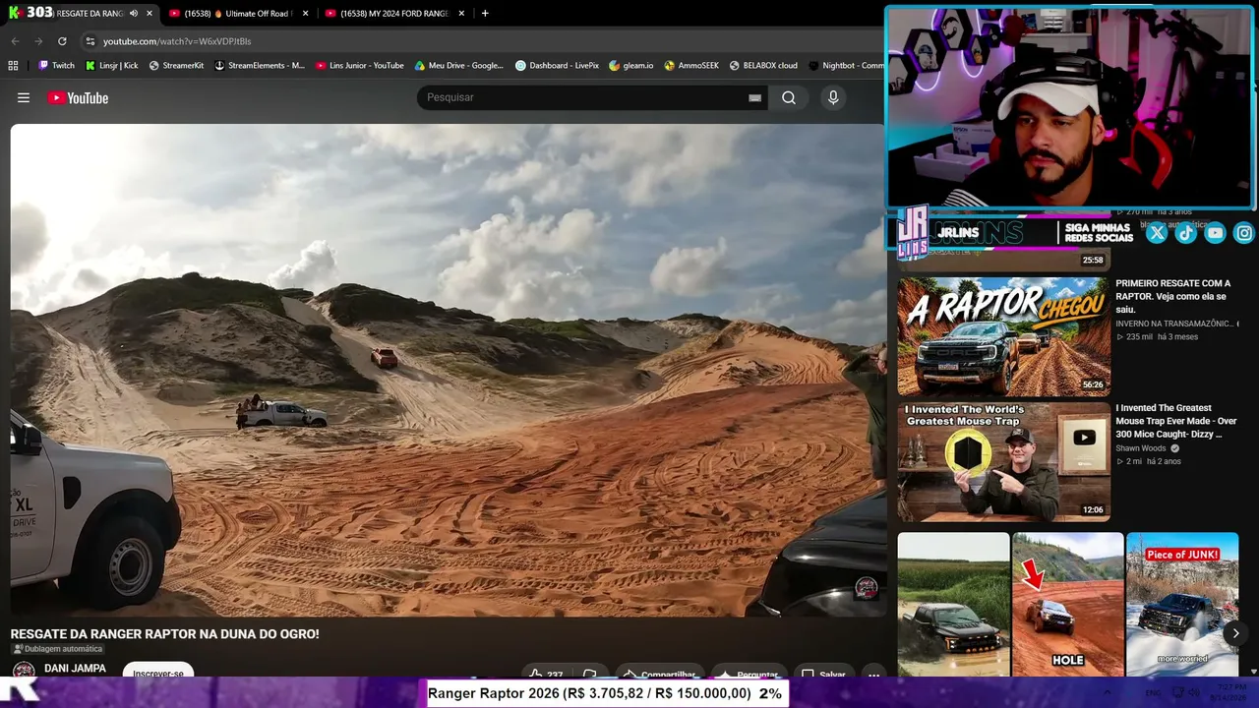Click the page scrollbar down arrow

1253,672
